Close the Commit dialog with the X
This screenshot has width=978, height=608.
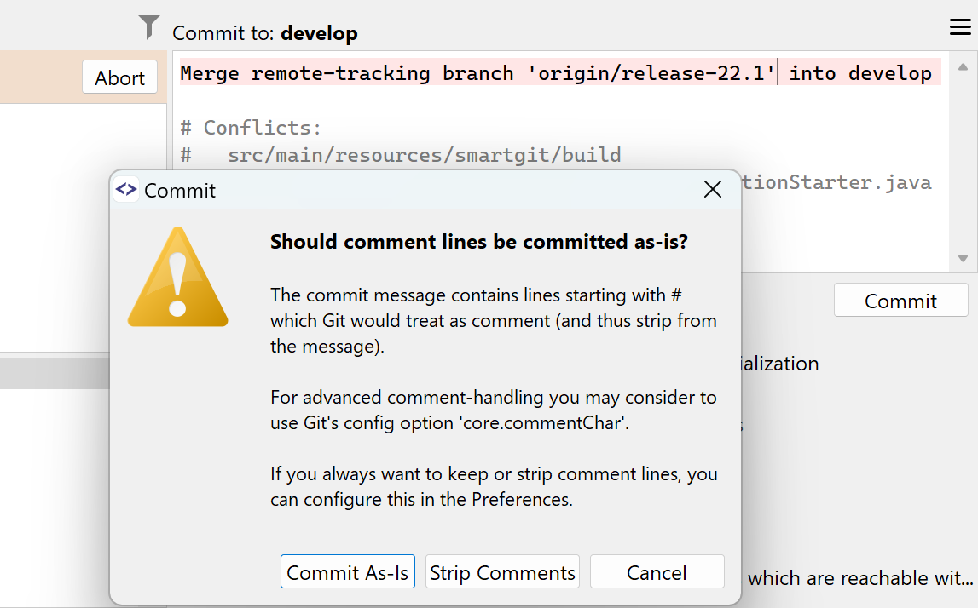(x=713, y=189)
